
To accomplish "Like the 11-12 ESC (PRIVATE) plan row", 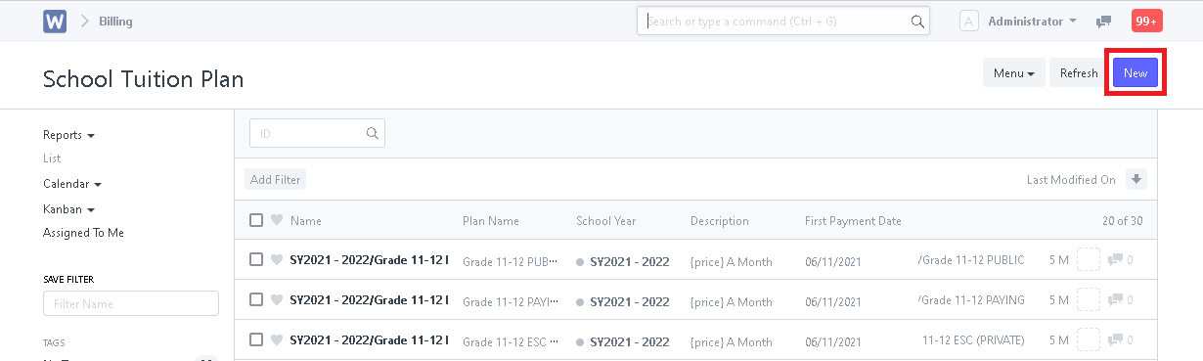I will [277, 340].
